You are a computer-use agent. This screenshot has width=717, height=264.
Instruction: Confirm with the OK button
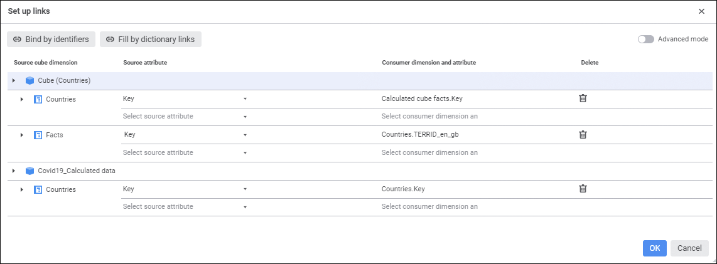click(x=654, y=248)
